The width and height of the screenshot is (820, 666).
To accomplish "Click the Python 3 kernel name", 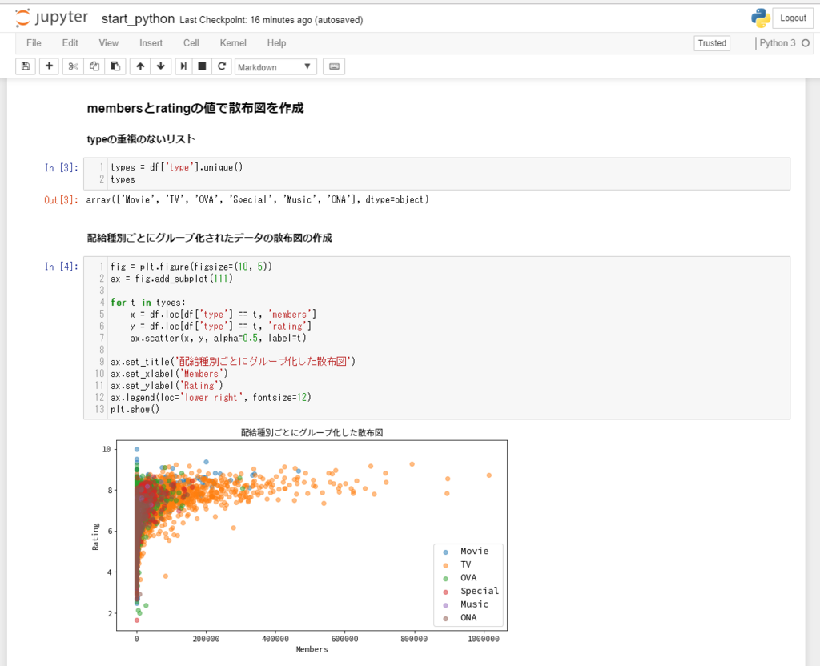I will (x=777, y=43).
